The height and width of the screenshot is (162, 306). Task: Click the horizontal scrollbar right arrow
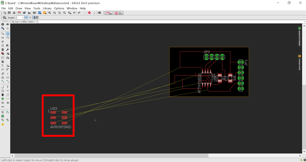pos(300,156)
